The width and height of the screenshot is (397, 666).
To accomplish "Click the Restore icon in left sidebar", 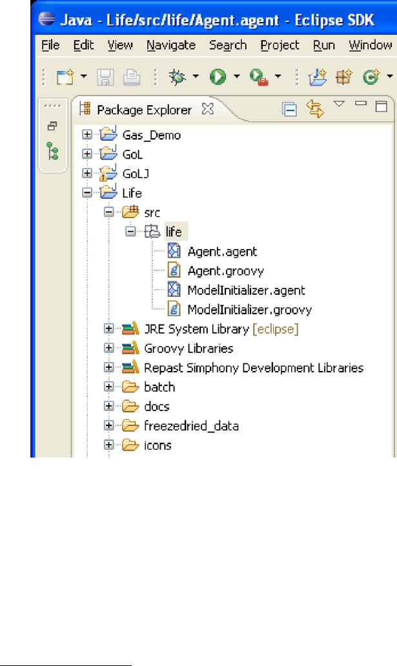I will click(52, 126).
